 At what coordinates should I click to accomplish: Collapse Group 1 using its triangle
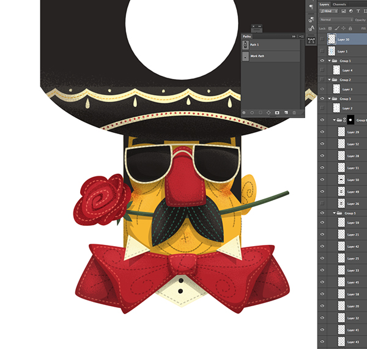click(x=329, y=61)
